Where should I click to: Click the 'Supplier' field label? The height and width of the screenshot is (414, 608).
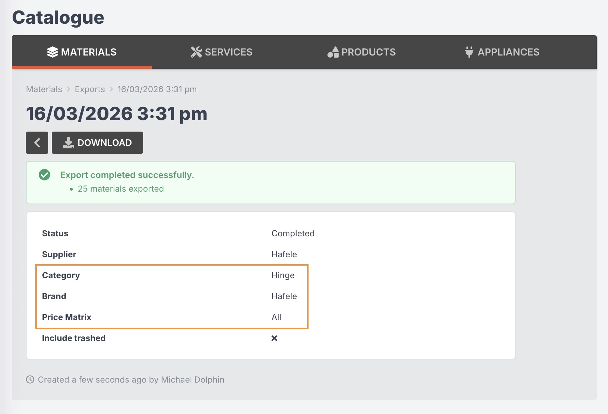coord(59,254)
